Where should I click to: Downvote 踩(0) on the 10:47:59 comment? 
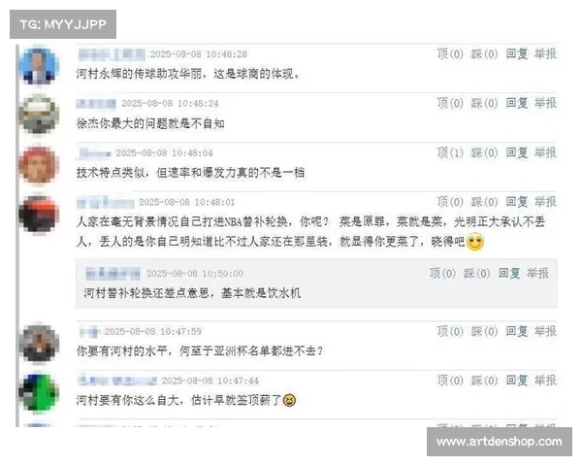pyautogui.click(x=484, y=331)
